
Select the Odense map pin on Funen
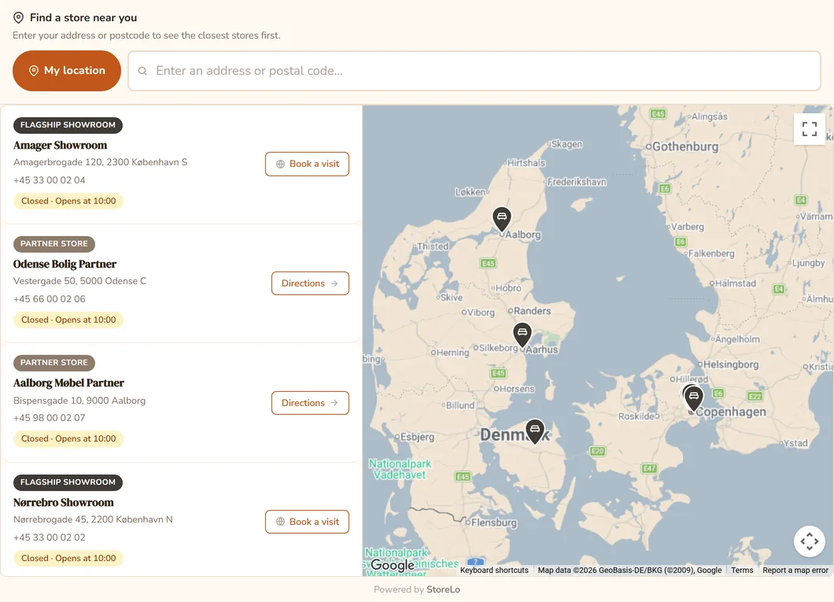(x=535, y=430)
